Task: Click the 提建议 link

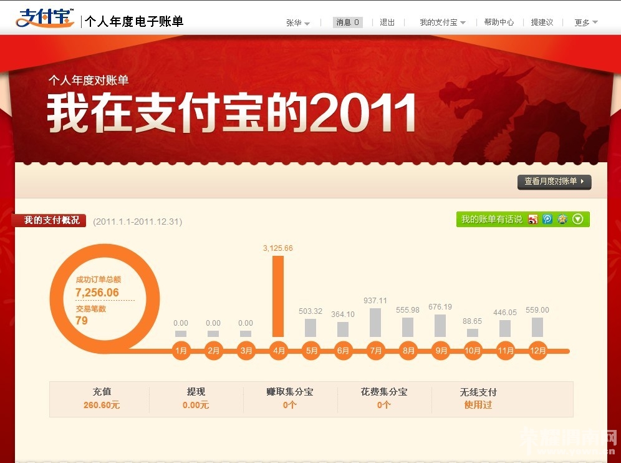Action: (542, 22)
